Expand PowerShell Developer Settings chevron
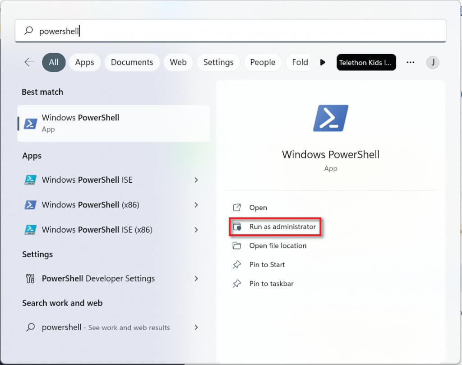This screenshot has width=462, height=365. (196, 278)
